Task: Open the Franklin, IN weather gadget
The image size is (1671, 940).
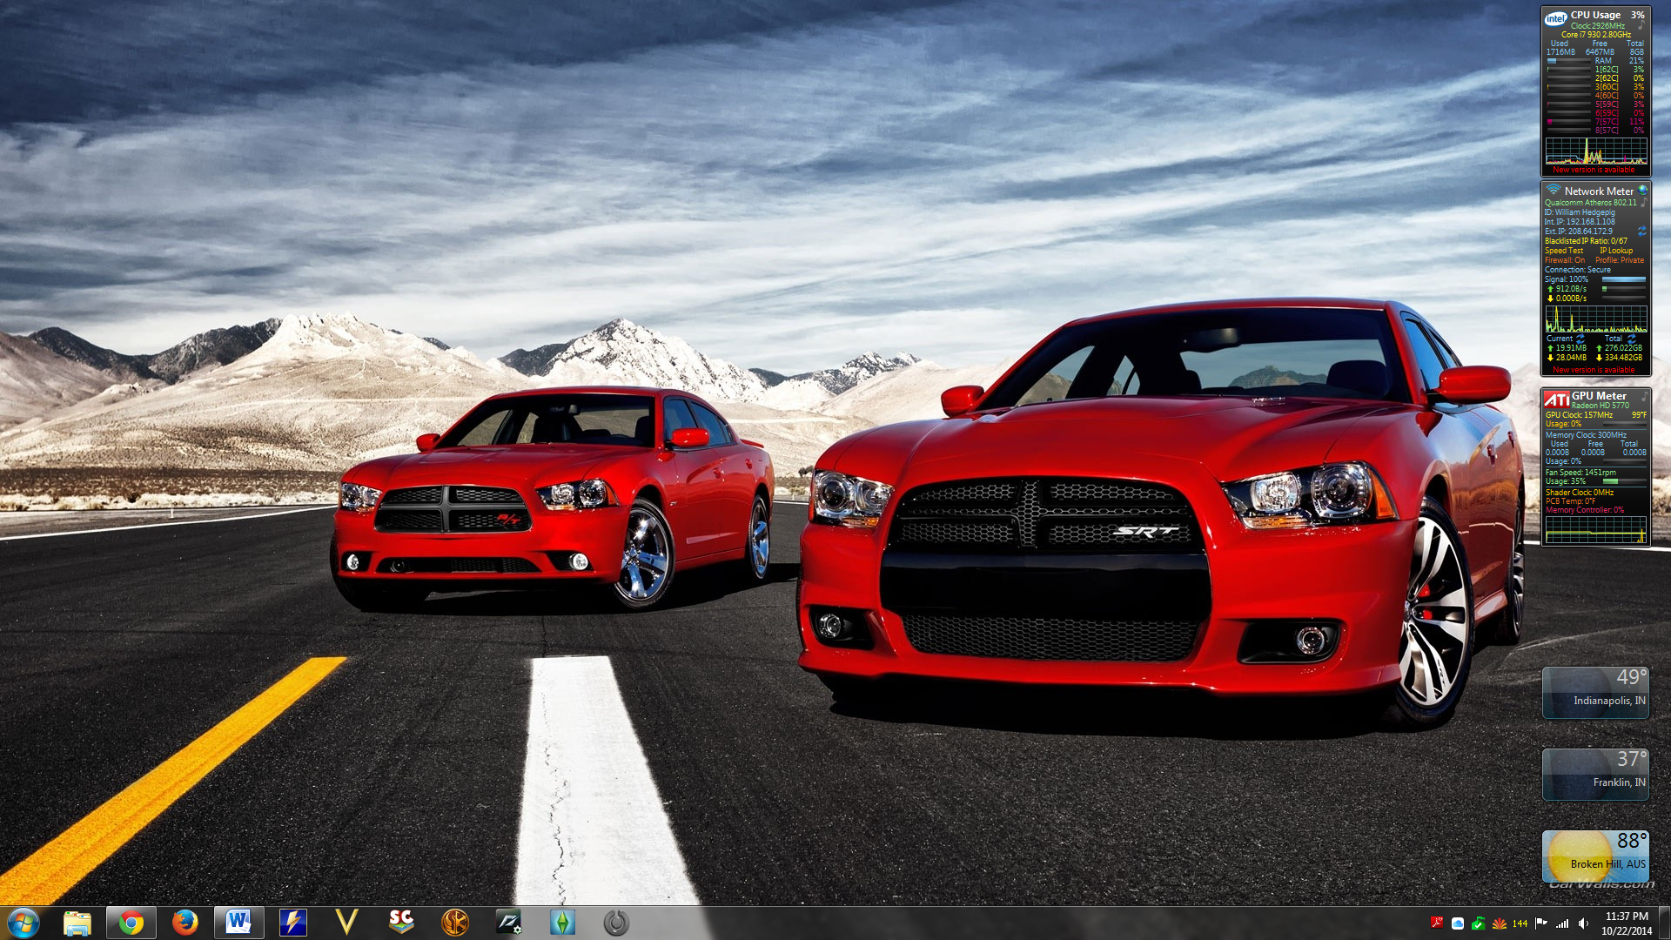Action: (1595, 775)
